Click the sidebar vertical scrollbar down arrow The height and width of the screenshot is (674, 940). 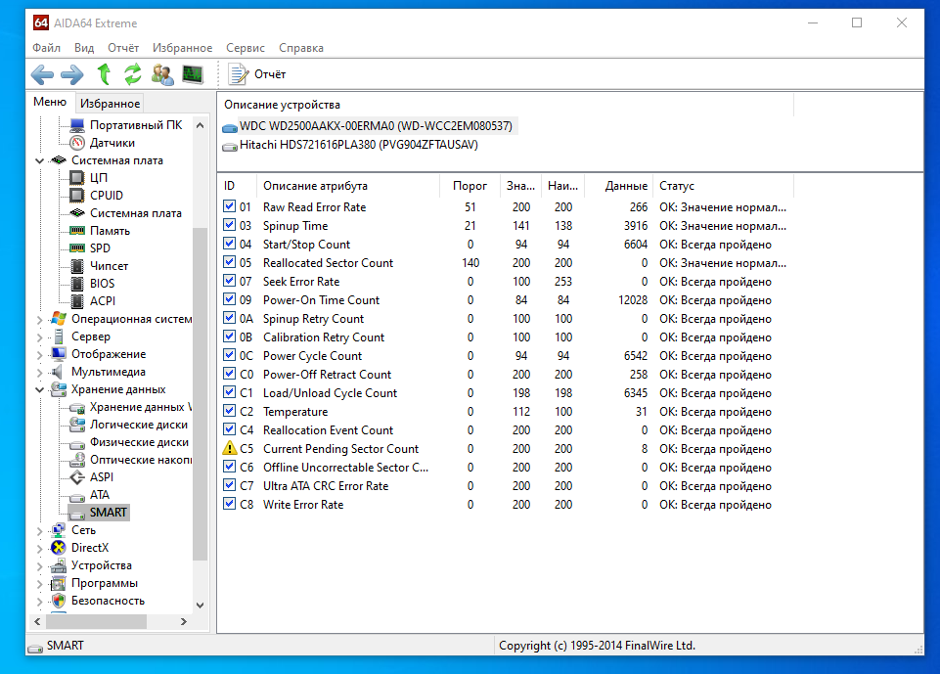pos(201,606)
